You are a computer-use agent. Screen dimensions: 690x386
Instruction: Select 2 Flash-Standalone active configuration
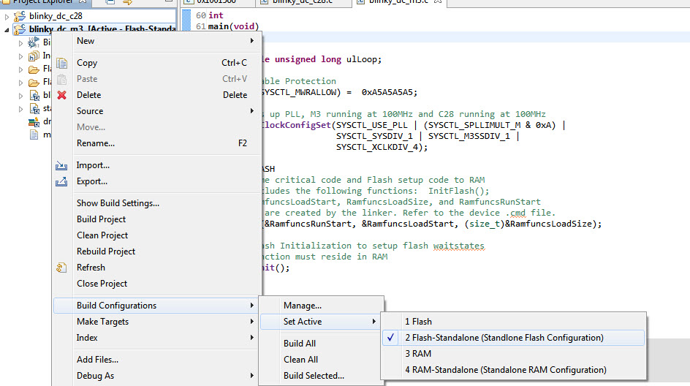click(x=513, y=338)
